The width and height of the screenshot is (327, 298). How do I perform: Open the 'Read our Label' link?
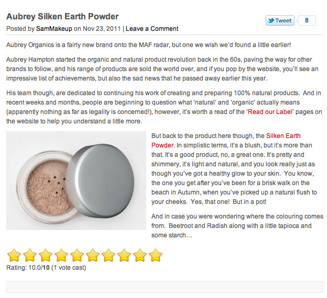[x=270, y=112]
